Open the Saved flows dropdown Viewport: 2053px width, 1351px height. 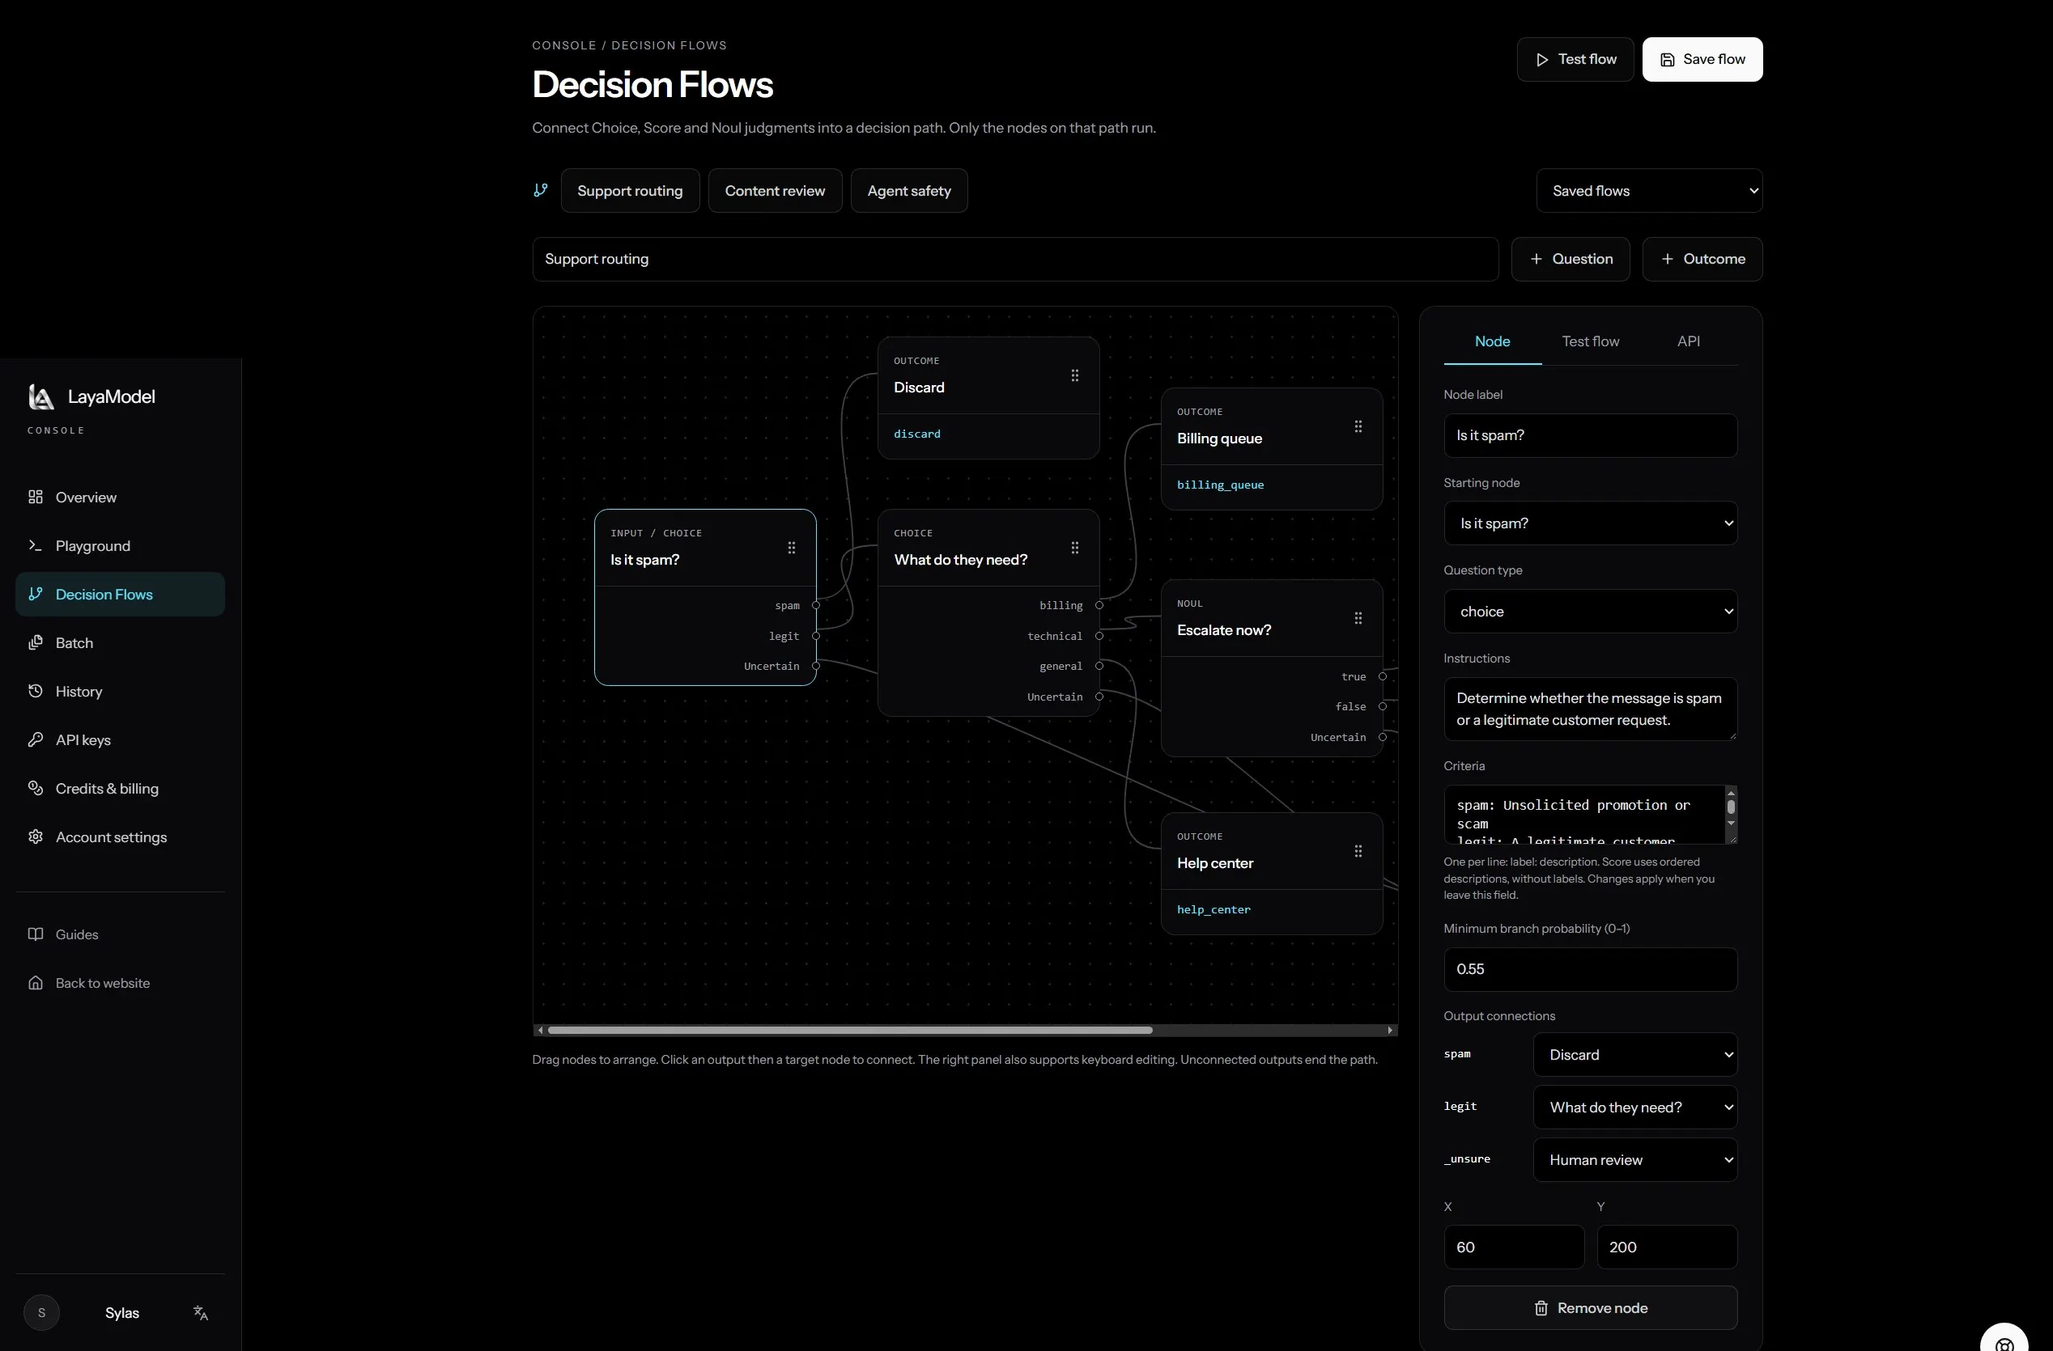point(1648,191)
